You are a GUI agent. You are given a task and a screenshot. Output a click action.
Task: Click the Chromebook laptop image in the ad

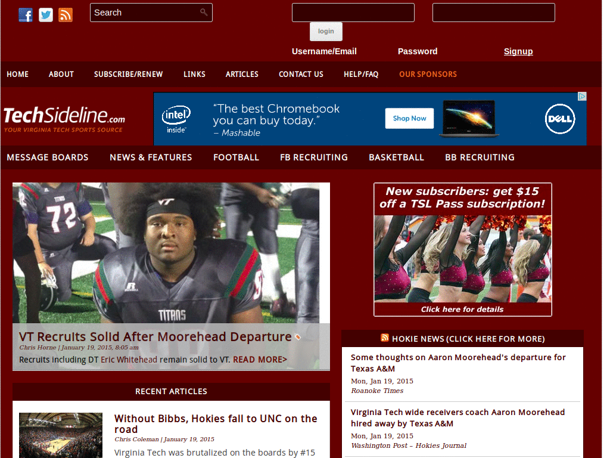[x=469, y=119]
